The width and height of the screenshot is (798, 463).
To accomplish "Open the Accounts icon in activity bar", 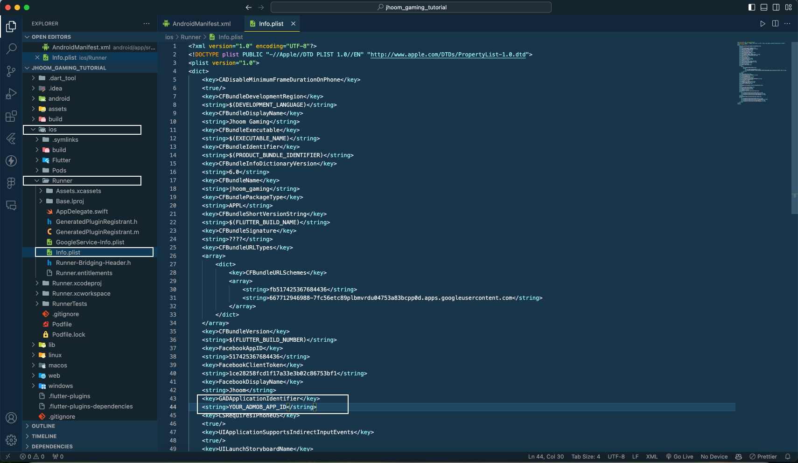I will point(11,418).
